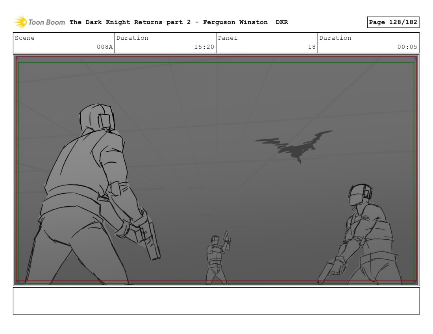Click panel duration value '00:05'
The width and height of the screenshot is (433, 334).
[407, 47]
